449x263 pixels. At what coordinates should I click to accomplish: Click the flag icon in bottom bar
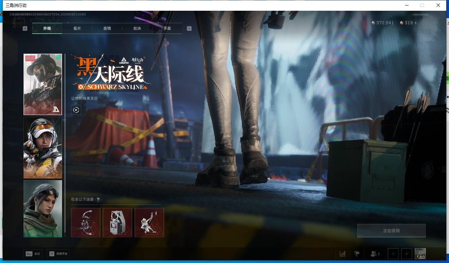357,254
